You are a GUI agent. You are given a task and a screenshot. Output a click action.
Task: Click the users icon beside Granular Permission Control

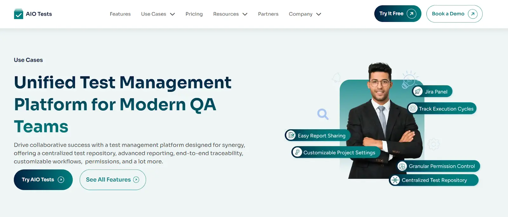[x=402, y=166]
